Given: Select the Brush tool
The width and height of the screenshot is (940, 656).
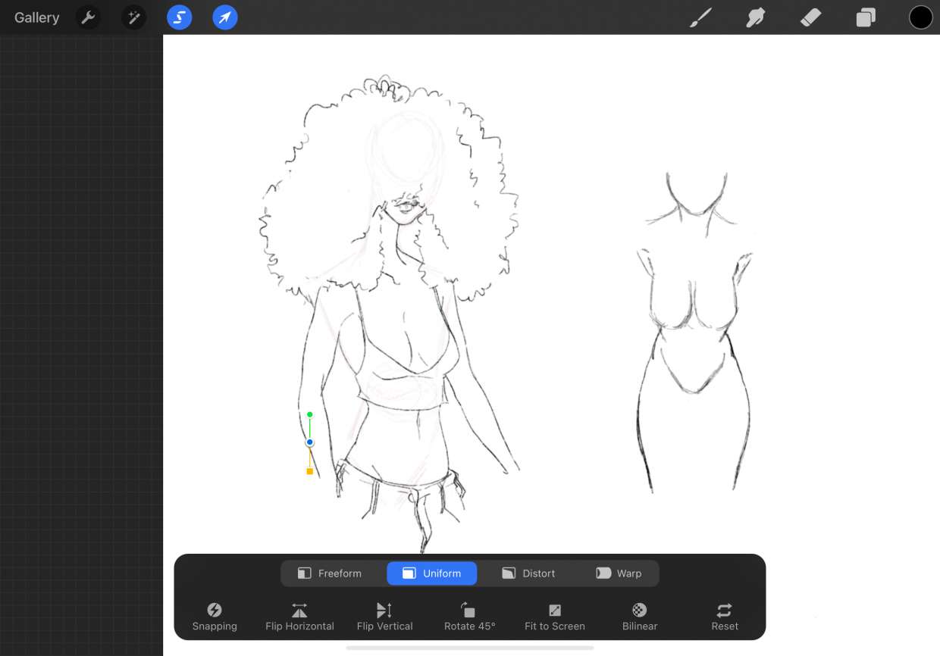Looking at the screenshot, I should click(x=700, y=17).
